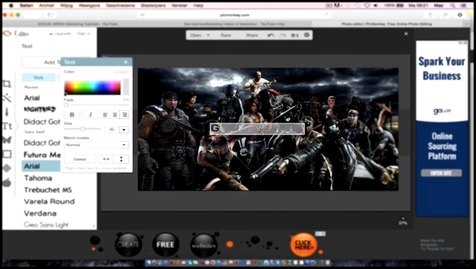Click the Safari share icon
The image size is (476, 269).
pyautogui.click(x=430, y=15)
